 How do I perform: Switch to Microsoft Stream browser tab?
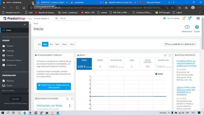[x=154, y=2]
